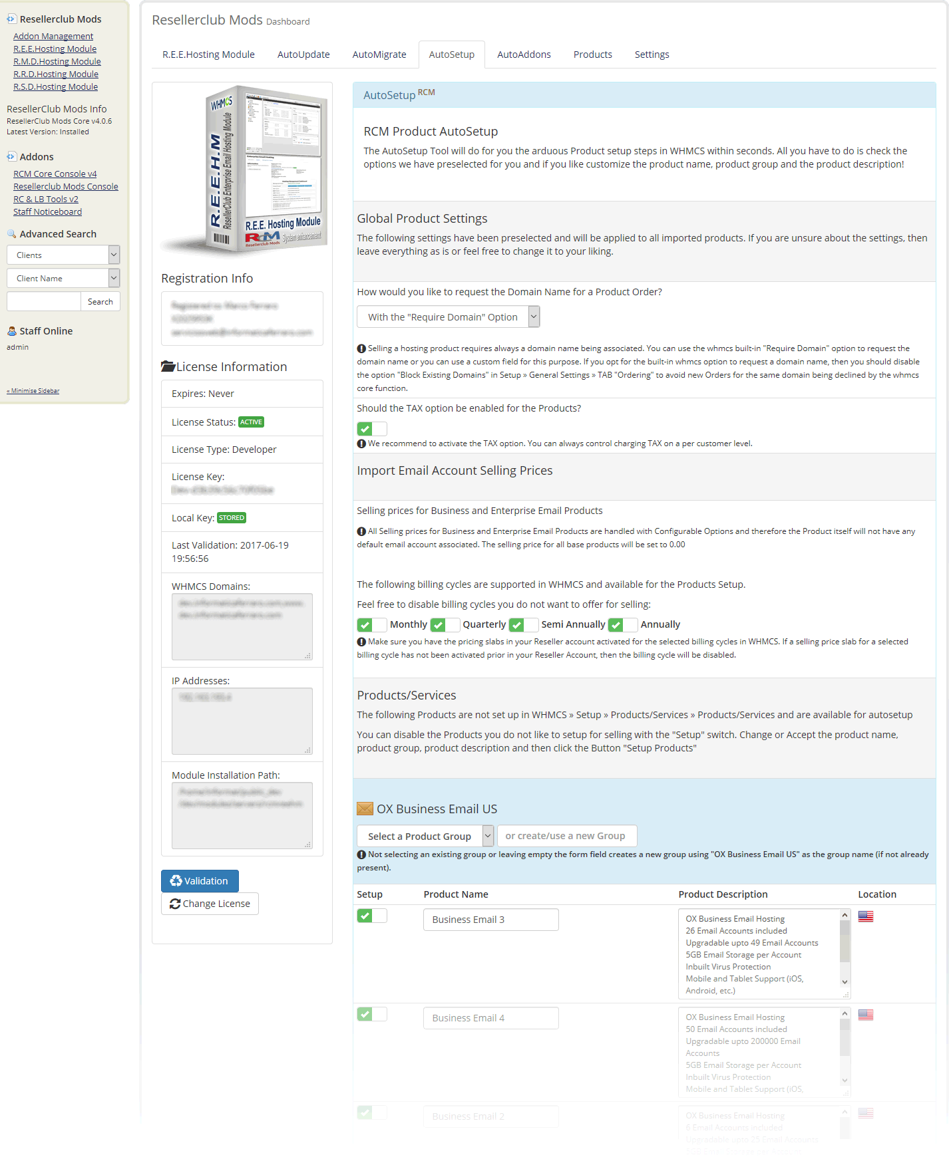
Task: Click the sidebar search text field
Action: 44,301
